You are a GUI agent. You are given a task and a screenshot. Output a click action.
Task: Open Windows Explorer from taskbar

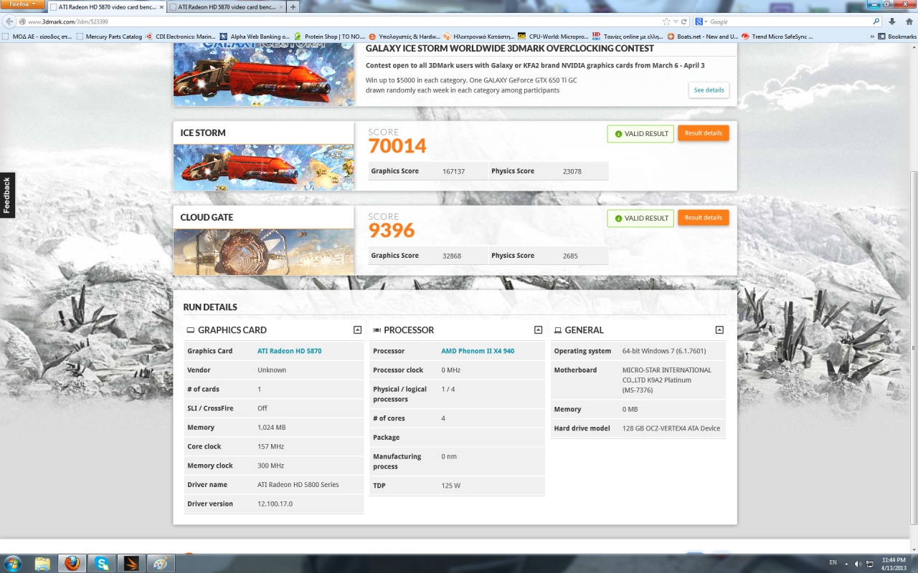tap(42, 563)
